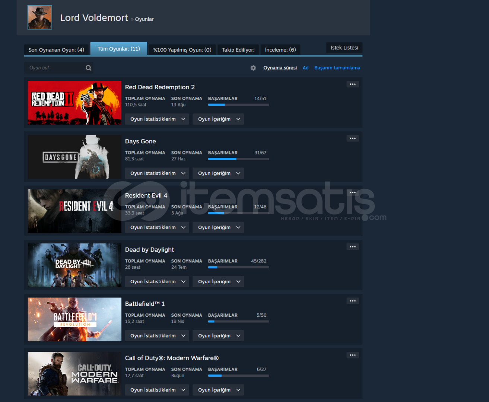Click the 27 Haz last played date
Screen dimensions: 489x402
178,159
